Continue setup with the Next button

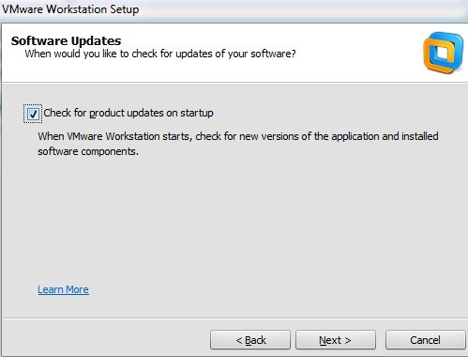(336, 340)
